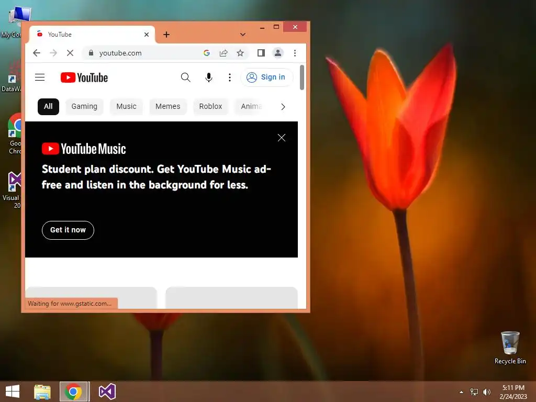The height and width of the screenshot is (402, 536).
Task: Switch to the YouTube browser tab
Action: tap(92, 35)
